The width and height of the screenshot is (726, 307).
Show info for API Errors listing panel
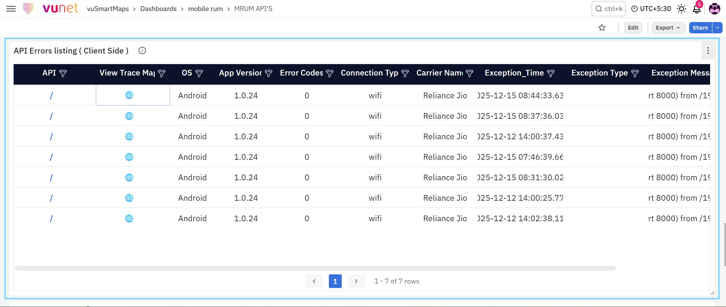(x=142, y=50)
